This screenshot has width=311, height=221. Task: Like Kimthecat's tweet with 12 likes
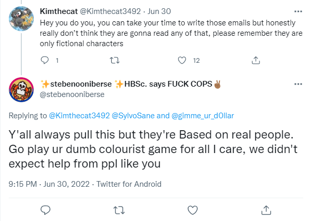(182, 60)
